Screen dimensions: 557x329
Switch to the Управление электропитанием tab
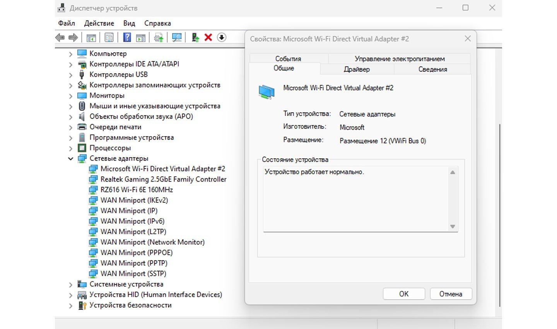coord(400,58)
